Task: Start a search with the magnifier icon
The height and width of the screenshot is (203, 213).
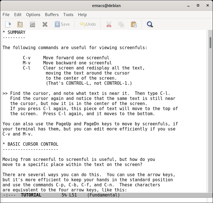Action: coord(150,24)
